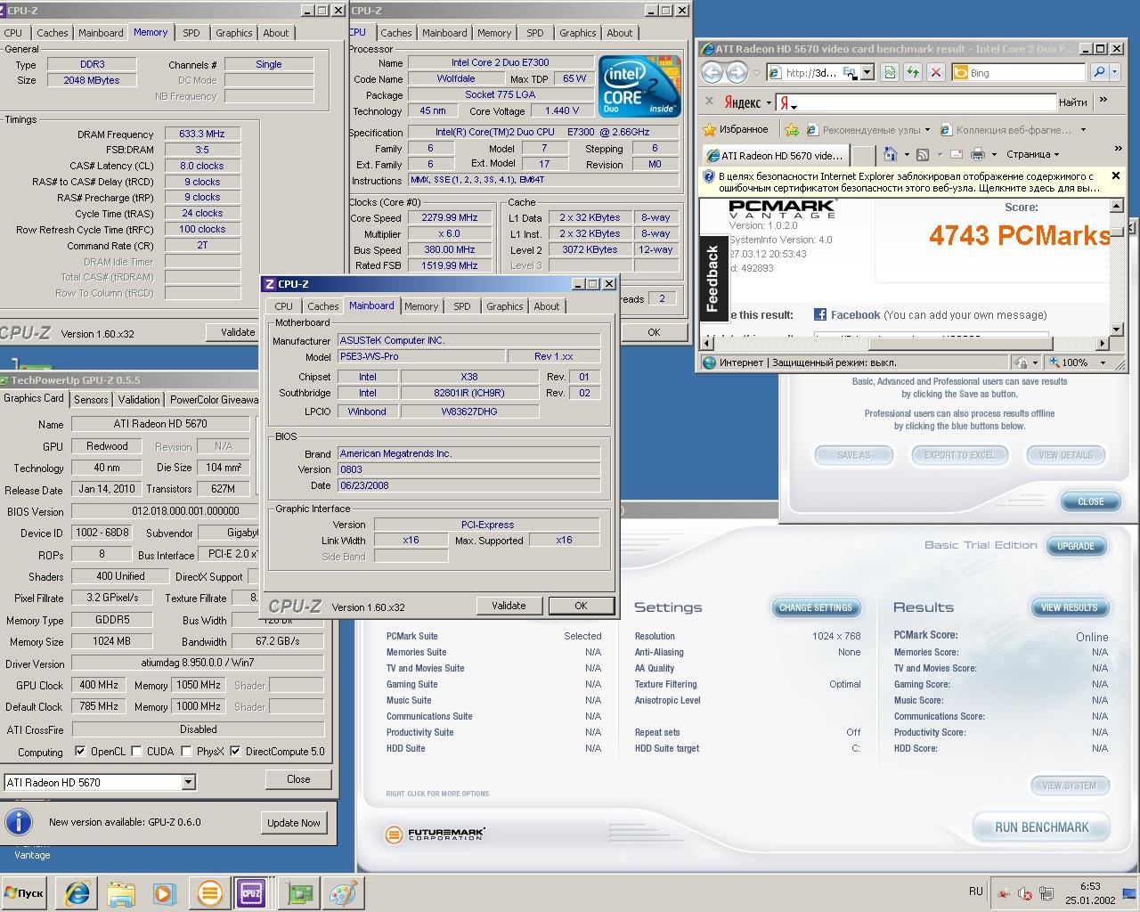Image resolution: width=1140 pixels, height=912 pixels.
Task: Click CHANGE SETTINGS in PCMark Vantage
Action: (x=816, y=607)
